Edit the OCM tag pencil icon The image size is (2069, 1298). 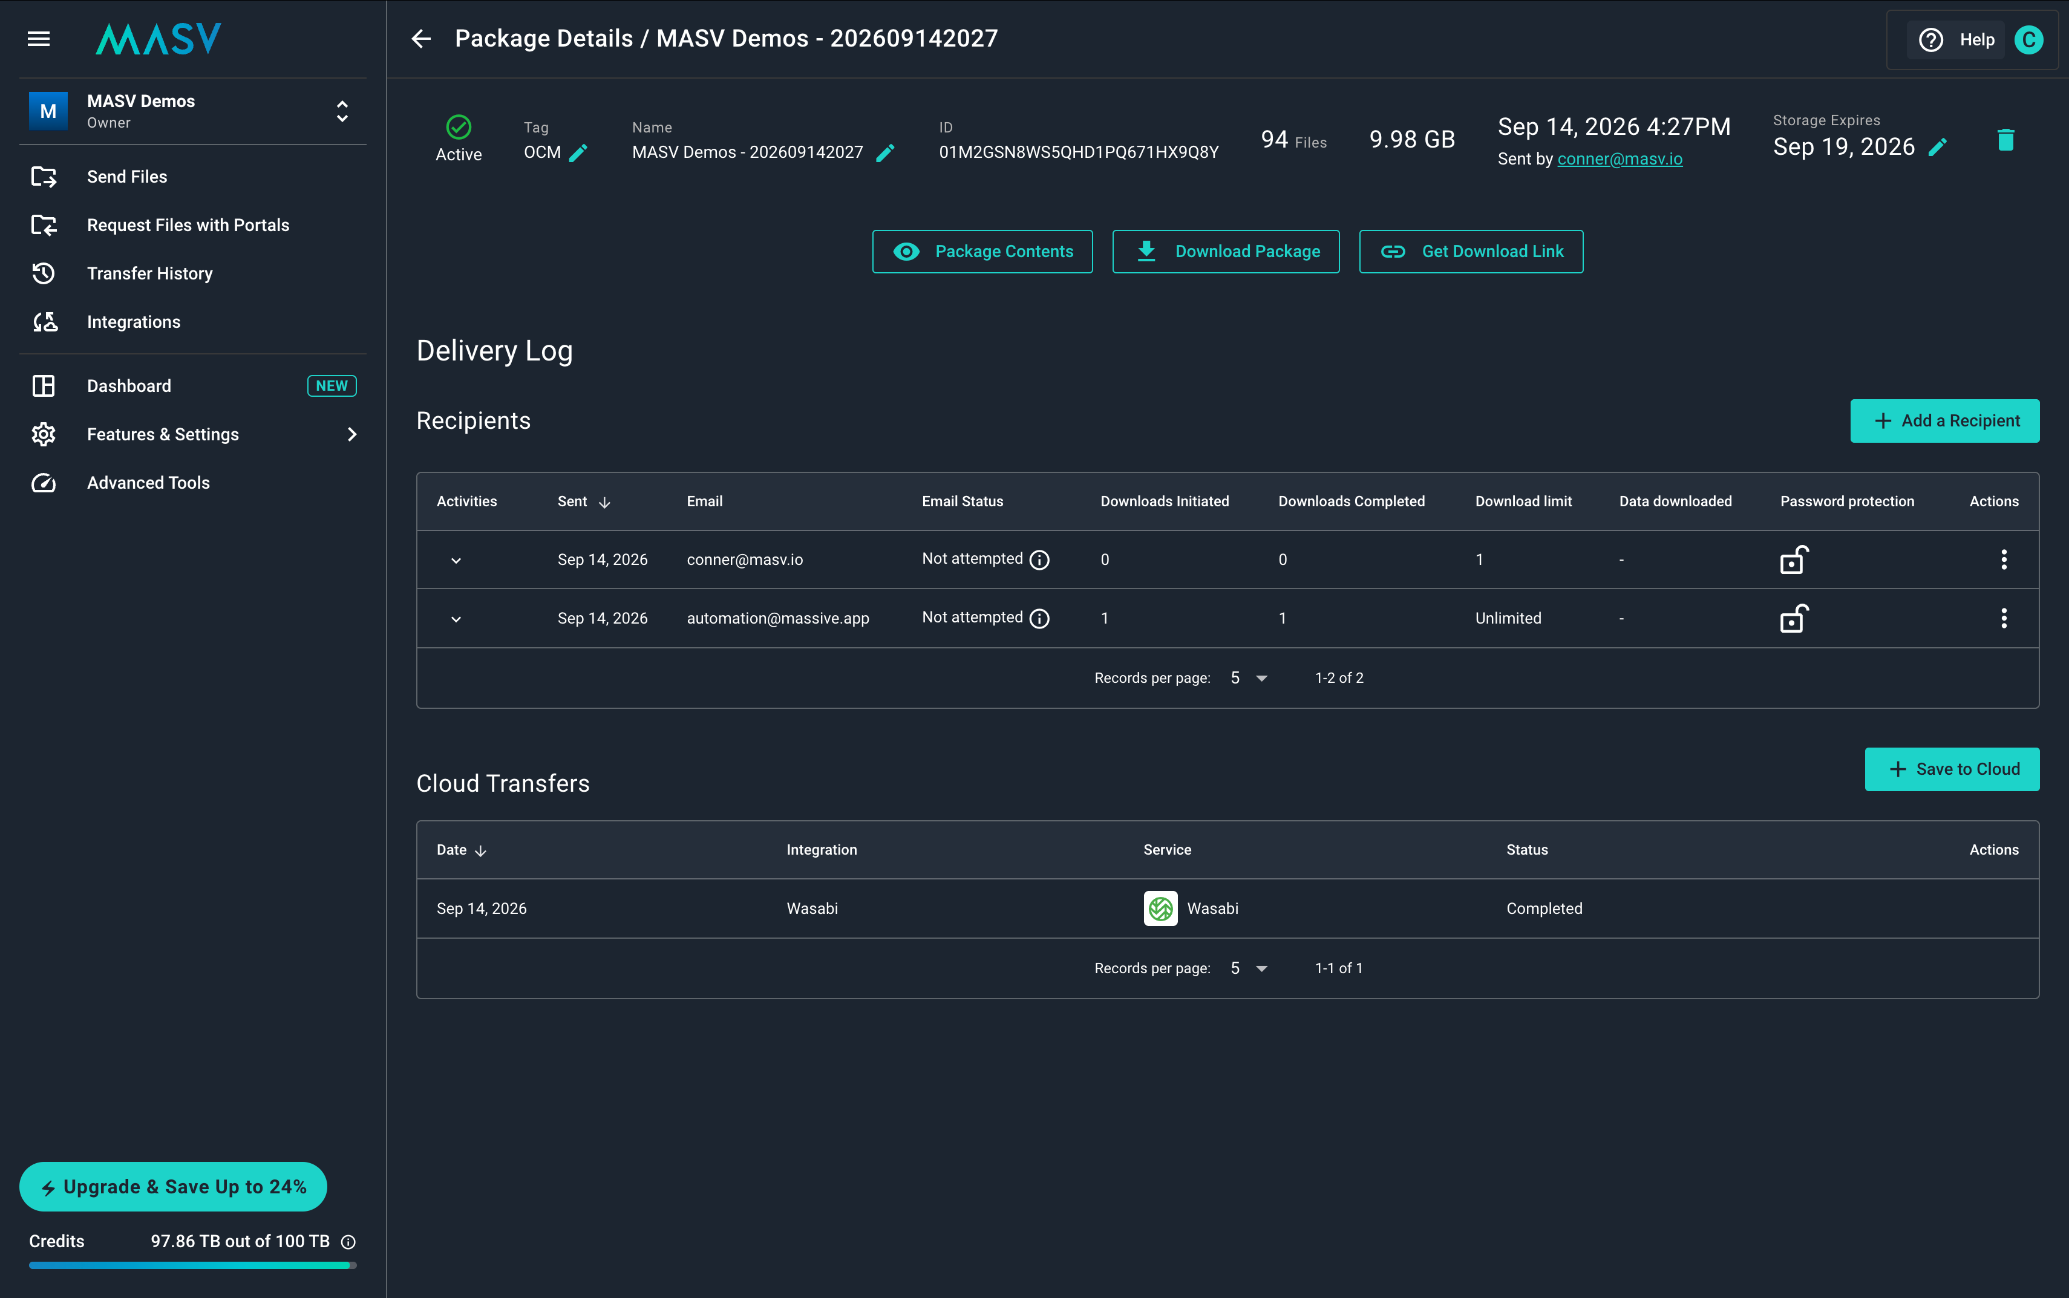(x=578, y=153)
